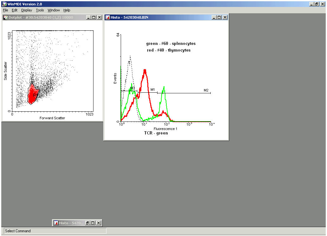Select the M2 marker label on histogram
Viewport: 327px width, 236px height.
tap(206, 90)
